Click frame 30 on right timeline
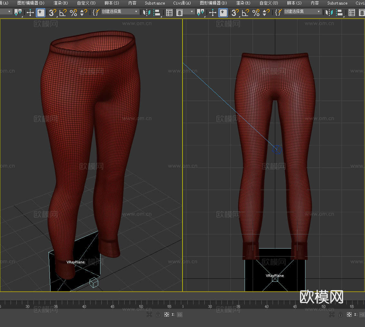365x327 pixels. click(x=210, y=306)
